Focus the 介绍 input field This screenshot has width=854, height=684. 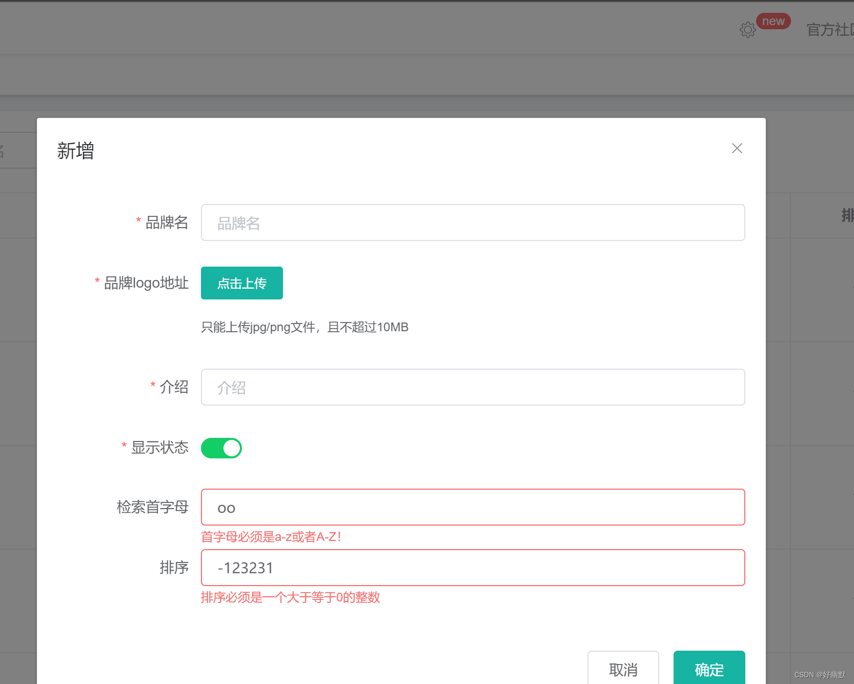(x=473, y=387)
